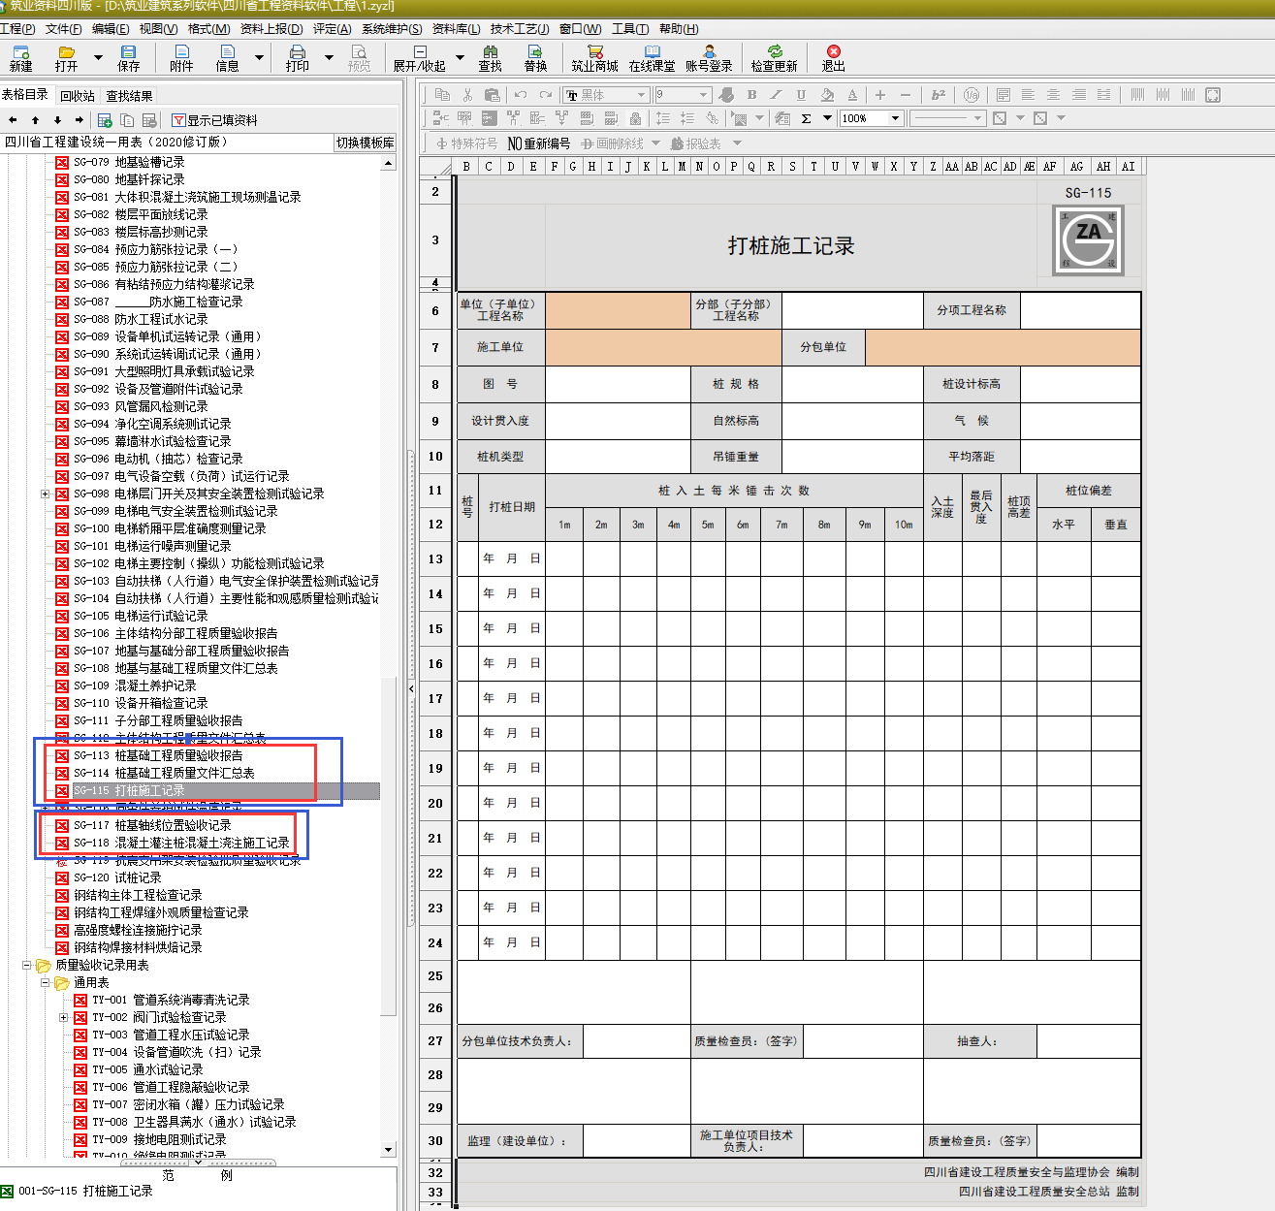Click the NO重新编号 renumber button
This screenshot has height=1211, width=1275.
click(539, 143)
